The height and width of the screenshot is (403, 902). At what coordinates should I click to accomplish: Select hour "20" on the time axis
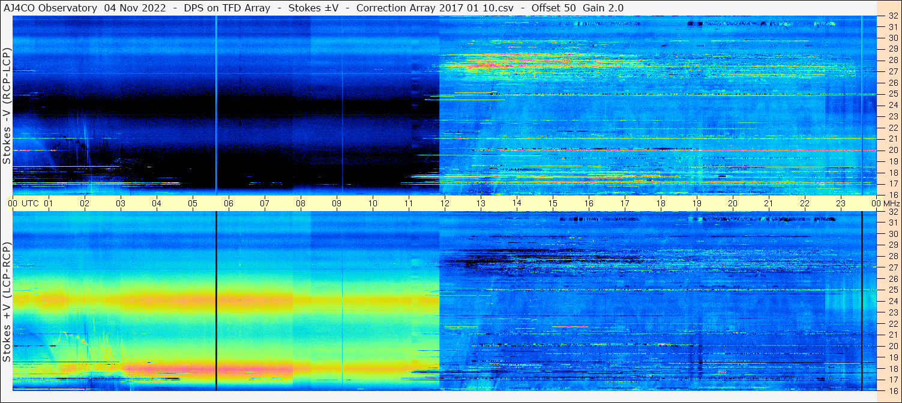733,203
